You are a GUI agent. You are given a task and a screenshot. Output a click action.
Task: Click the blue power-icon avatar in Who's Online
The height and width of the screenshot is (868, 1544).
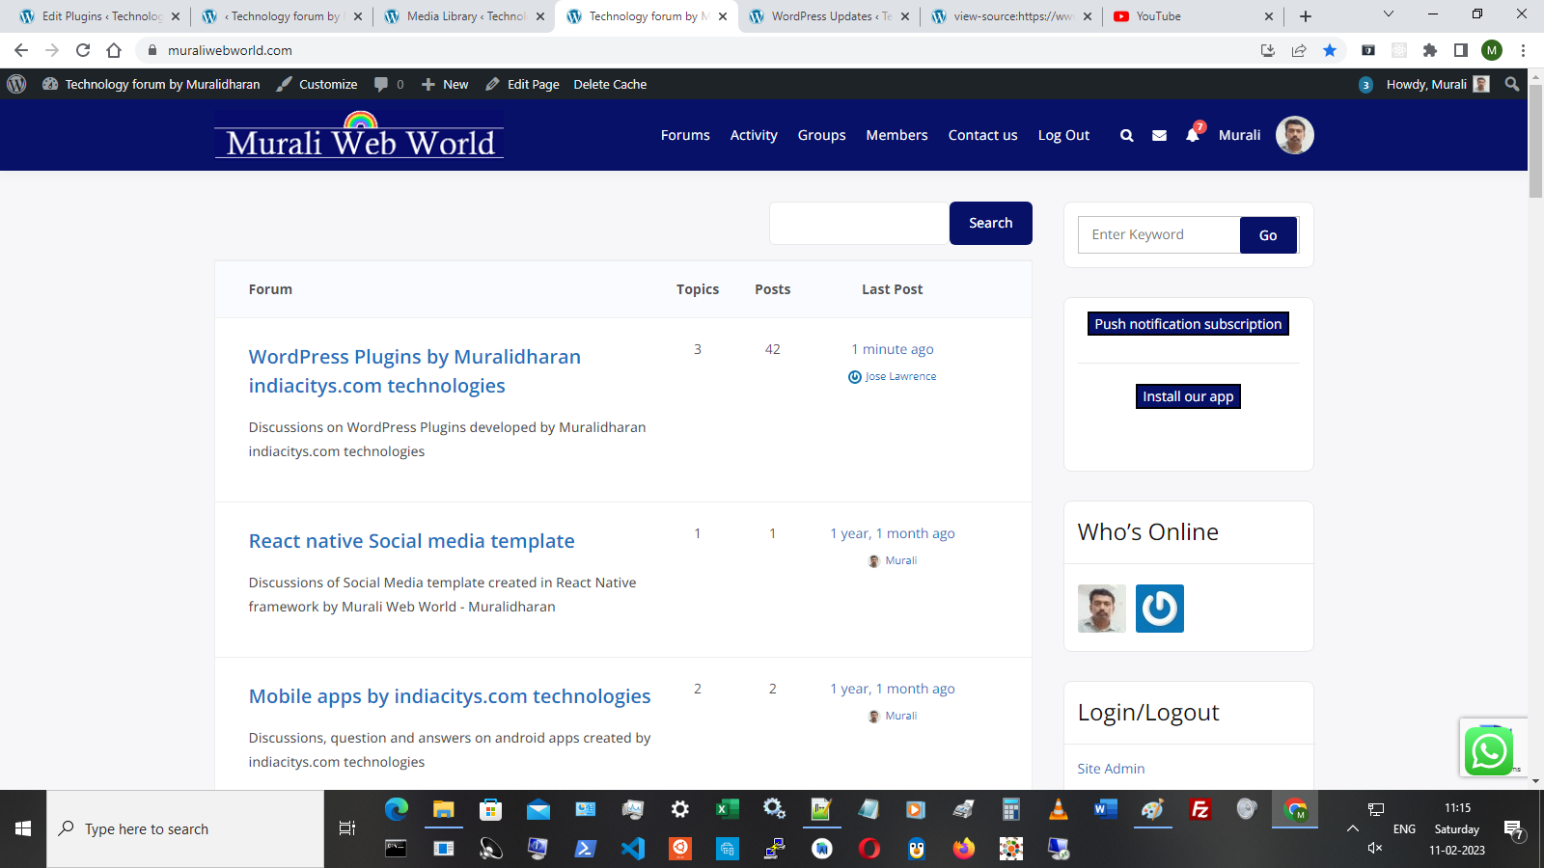pyautogui.click(x=1160, y=609)
